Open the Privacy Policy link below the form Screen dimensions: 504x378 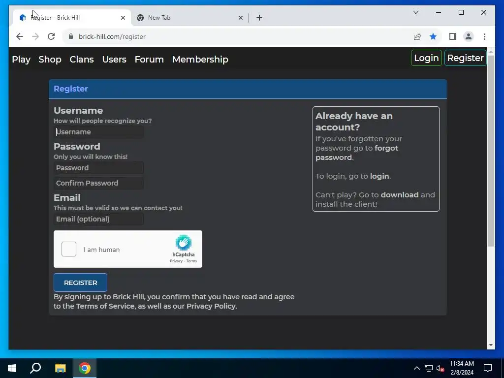coord(211,306)
